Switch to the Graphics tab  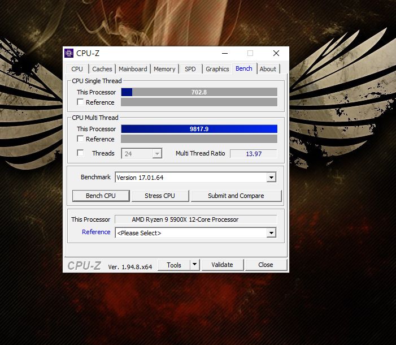(x=217, y=69)
